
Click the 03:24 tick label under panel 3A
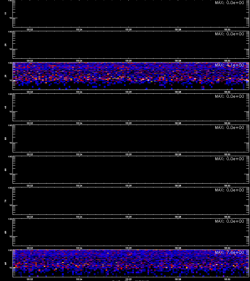coord(79,92)
